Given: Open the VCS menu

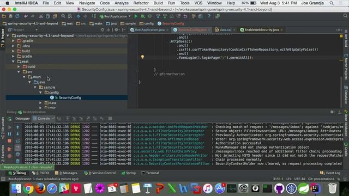Looking at the screenshot, I should (198, 3).
